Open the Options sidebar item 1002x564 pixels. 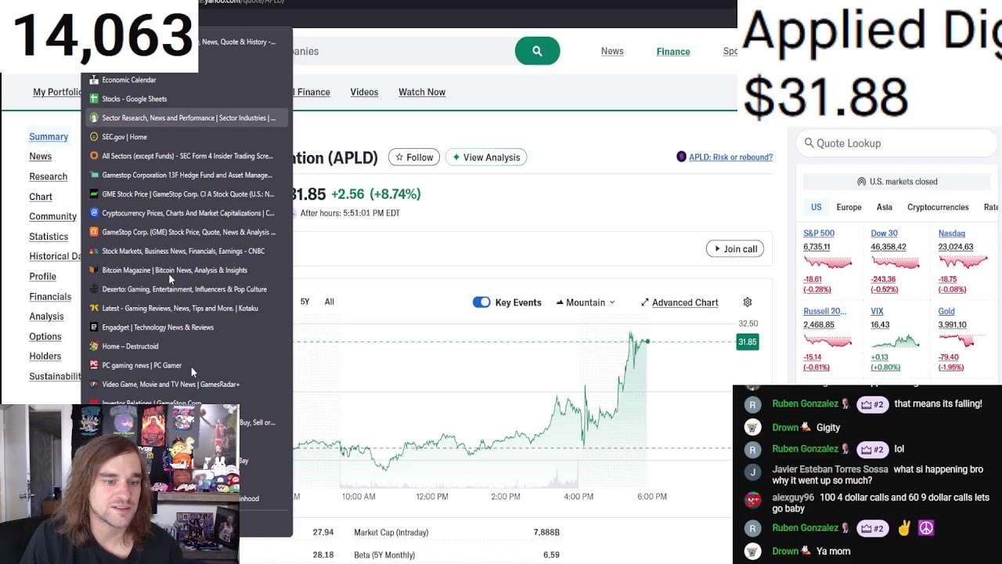45,337
